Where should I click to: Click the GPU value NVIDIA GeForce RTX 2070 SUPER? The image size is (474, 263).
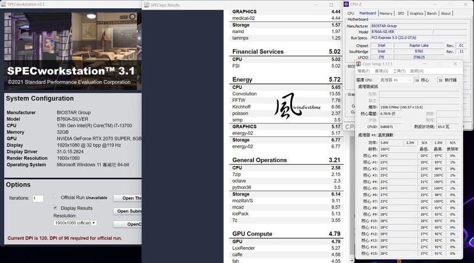click(x=99, y=138)
